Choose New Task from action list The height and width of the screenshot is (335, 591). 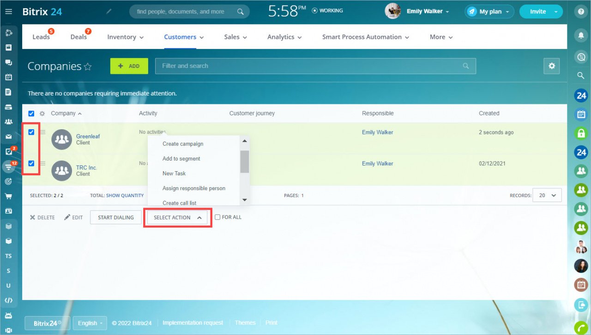point(174,173)
